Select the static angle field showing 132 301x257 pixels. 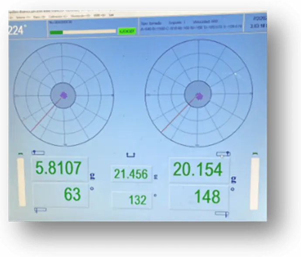[132, 200]
